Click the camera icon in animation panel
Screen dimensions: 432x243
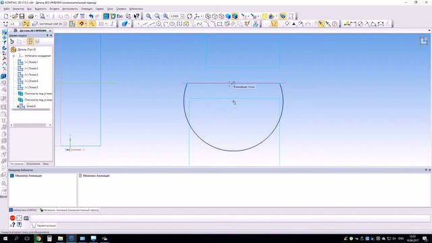(x=26, y=218)
